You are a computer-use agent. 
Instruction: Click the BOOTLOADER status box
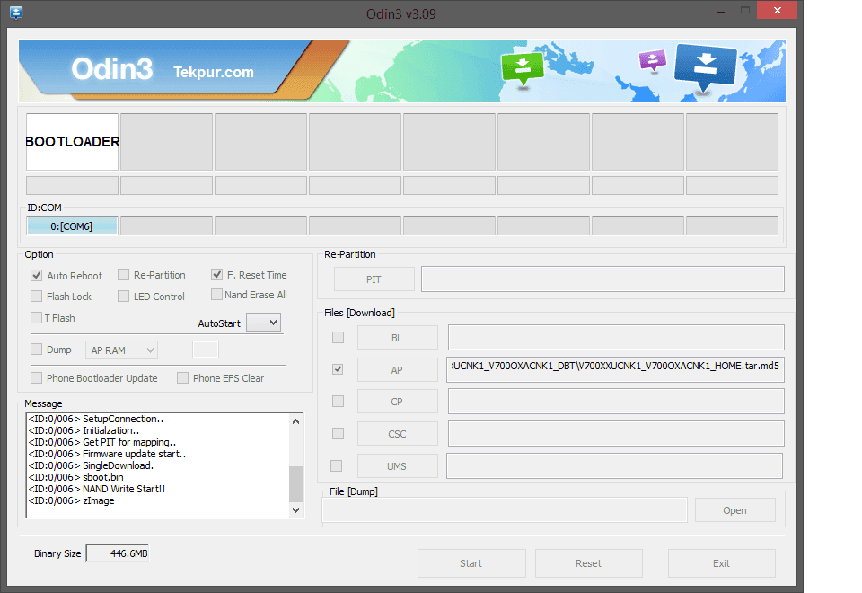[72, 142]
